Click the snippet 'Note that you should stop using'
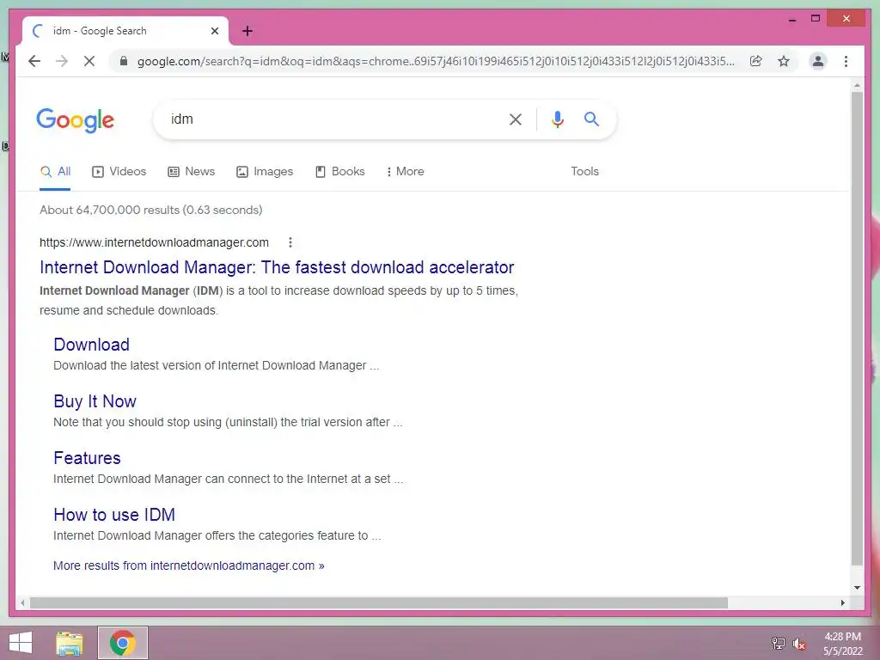880x660 pixels. pos(228,422)
